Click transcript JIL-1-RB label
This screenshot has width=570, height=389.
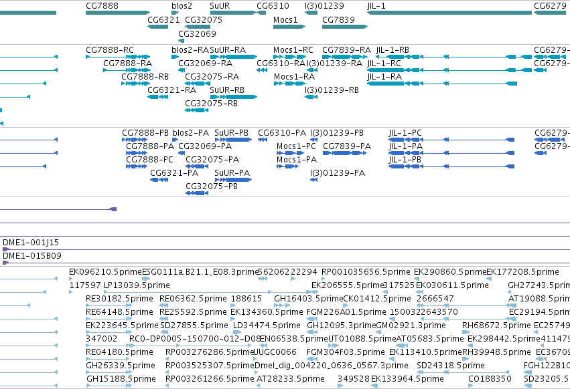pos(393,49)
